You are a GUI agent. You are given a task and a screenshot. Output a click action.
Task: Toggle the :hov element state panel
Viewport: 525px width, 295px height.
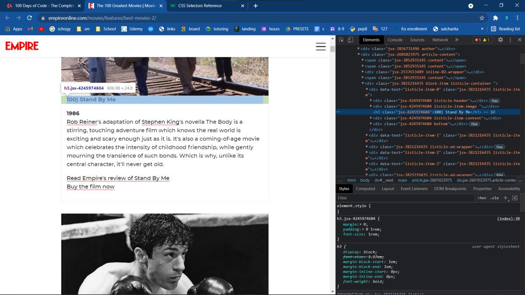point(482,198)
